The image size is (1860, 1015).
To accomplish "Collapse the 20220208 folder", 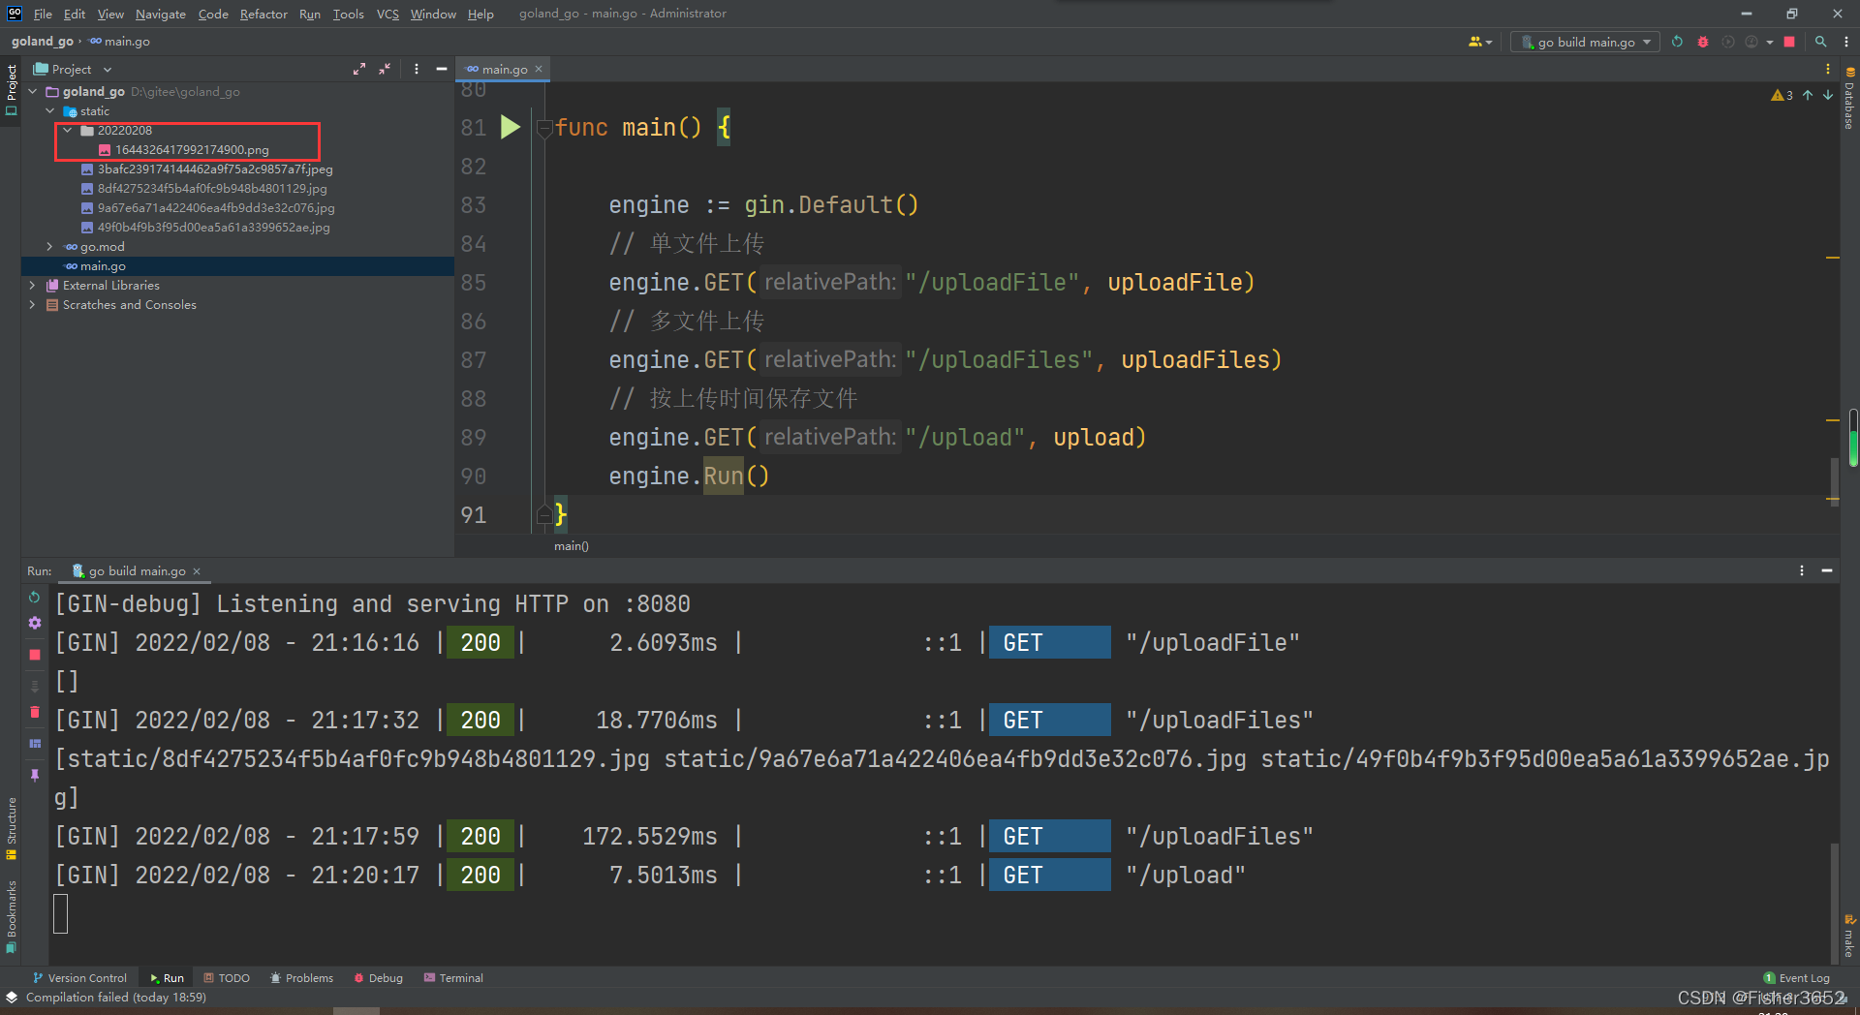I will (68, 130).
